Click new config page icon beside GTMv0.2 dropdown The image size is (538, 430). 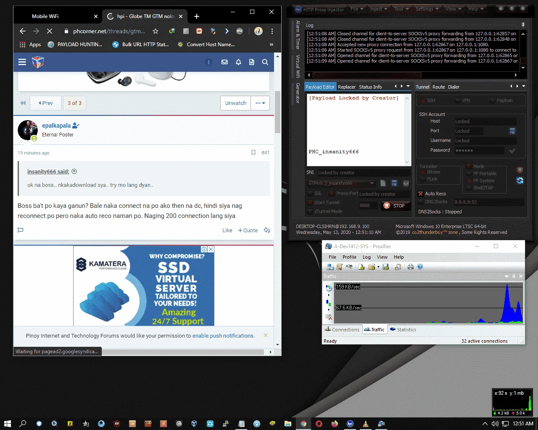383,183
